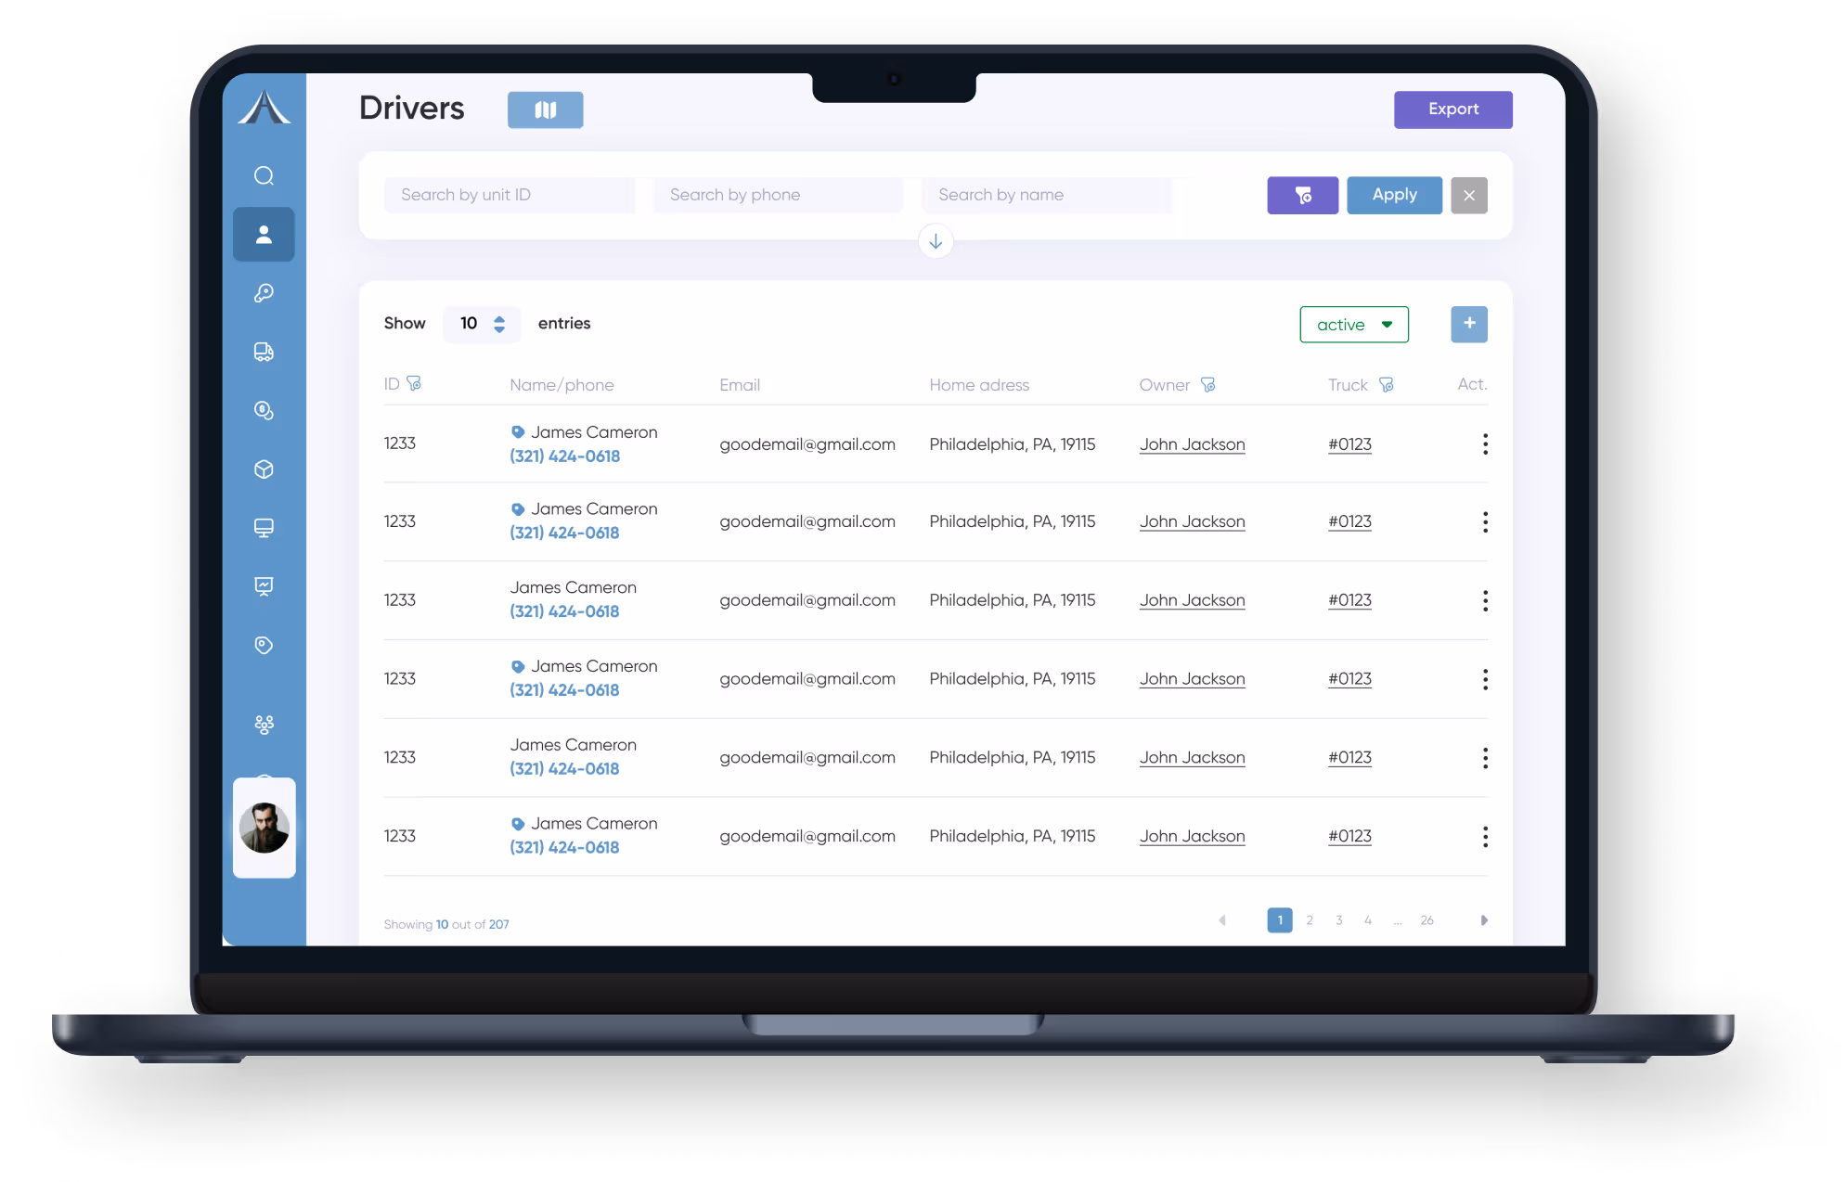Open the active status dropdown
This screenshot has width=1846, height=1182.
(x=1353, y=325)
